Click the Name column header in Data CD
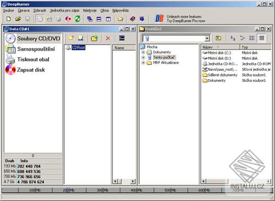The image size is (275, 201). point(124,48)
